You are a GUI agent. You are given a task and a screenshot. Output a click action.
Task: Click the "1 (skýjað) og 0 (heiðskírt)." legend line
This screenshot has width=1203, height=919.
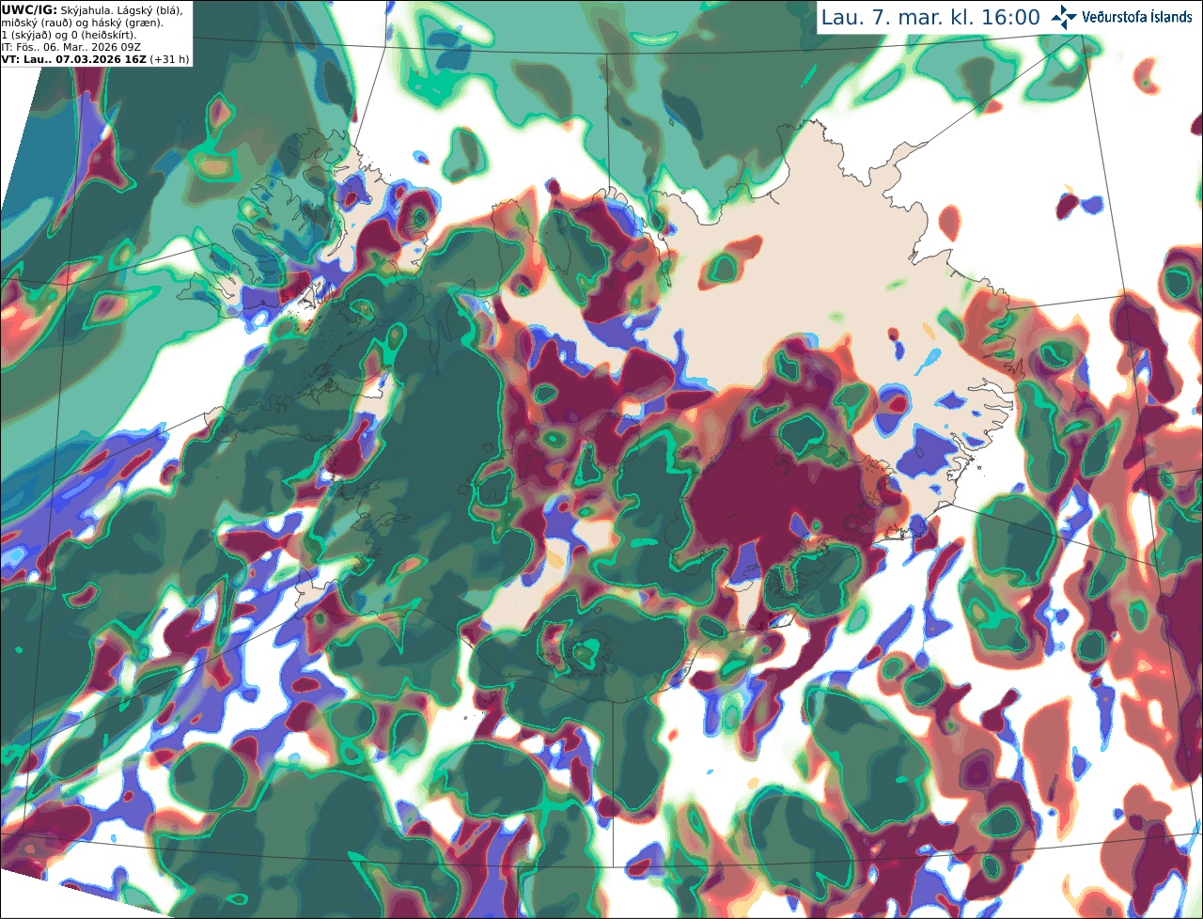point(69,34)
